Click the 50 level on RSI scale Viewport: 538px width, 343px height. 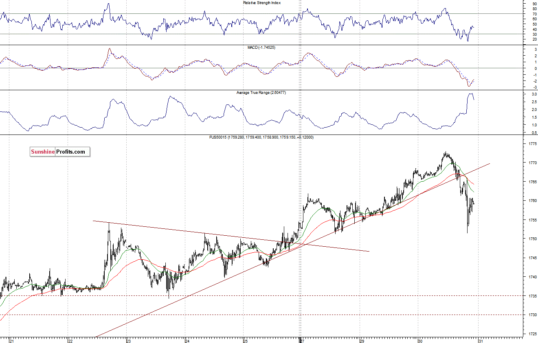[x=534, y=24]
